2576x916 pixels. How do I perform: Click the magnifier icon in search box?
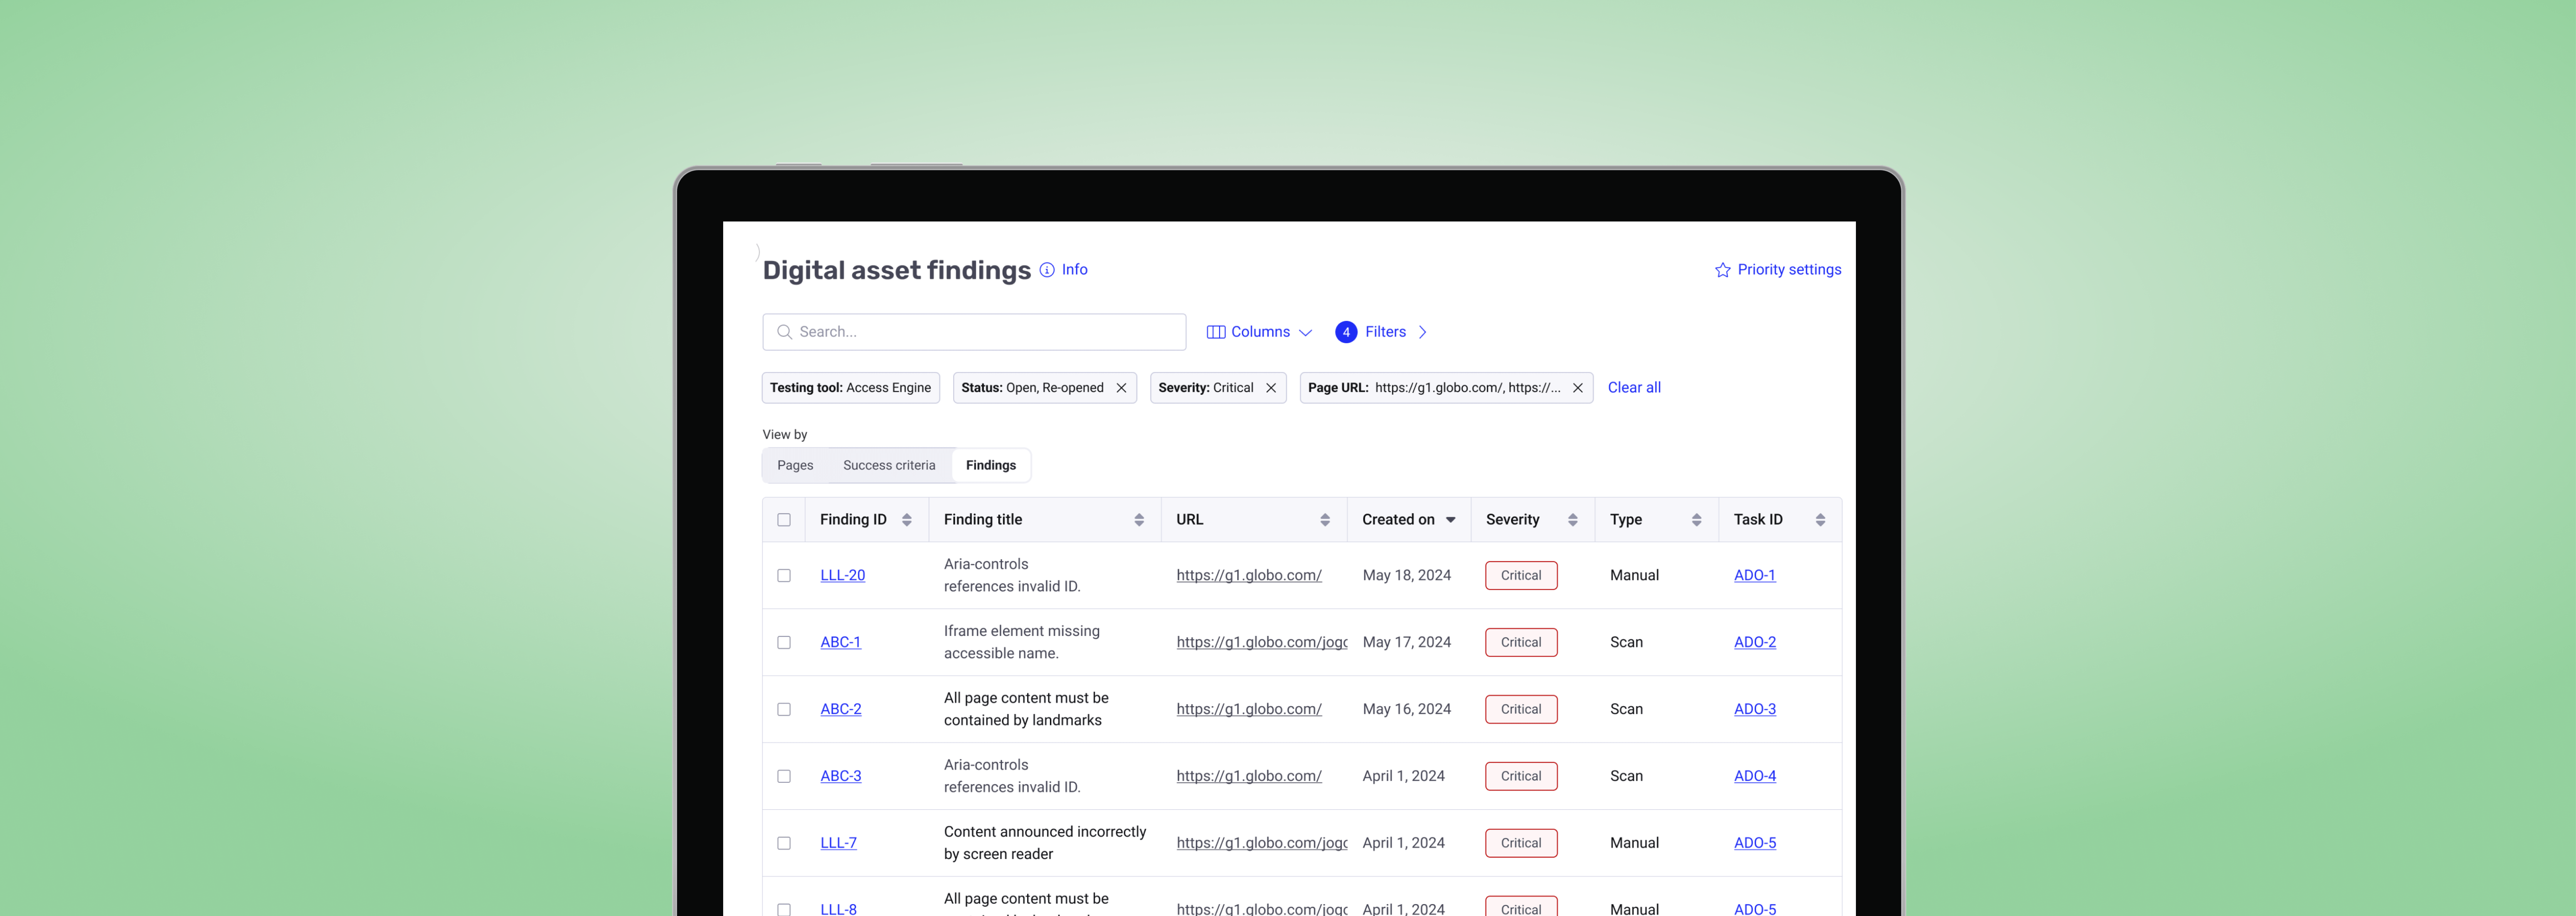coord(784,332)
